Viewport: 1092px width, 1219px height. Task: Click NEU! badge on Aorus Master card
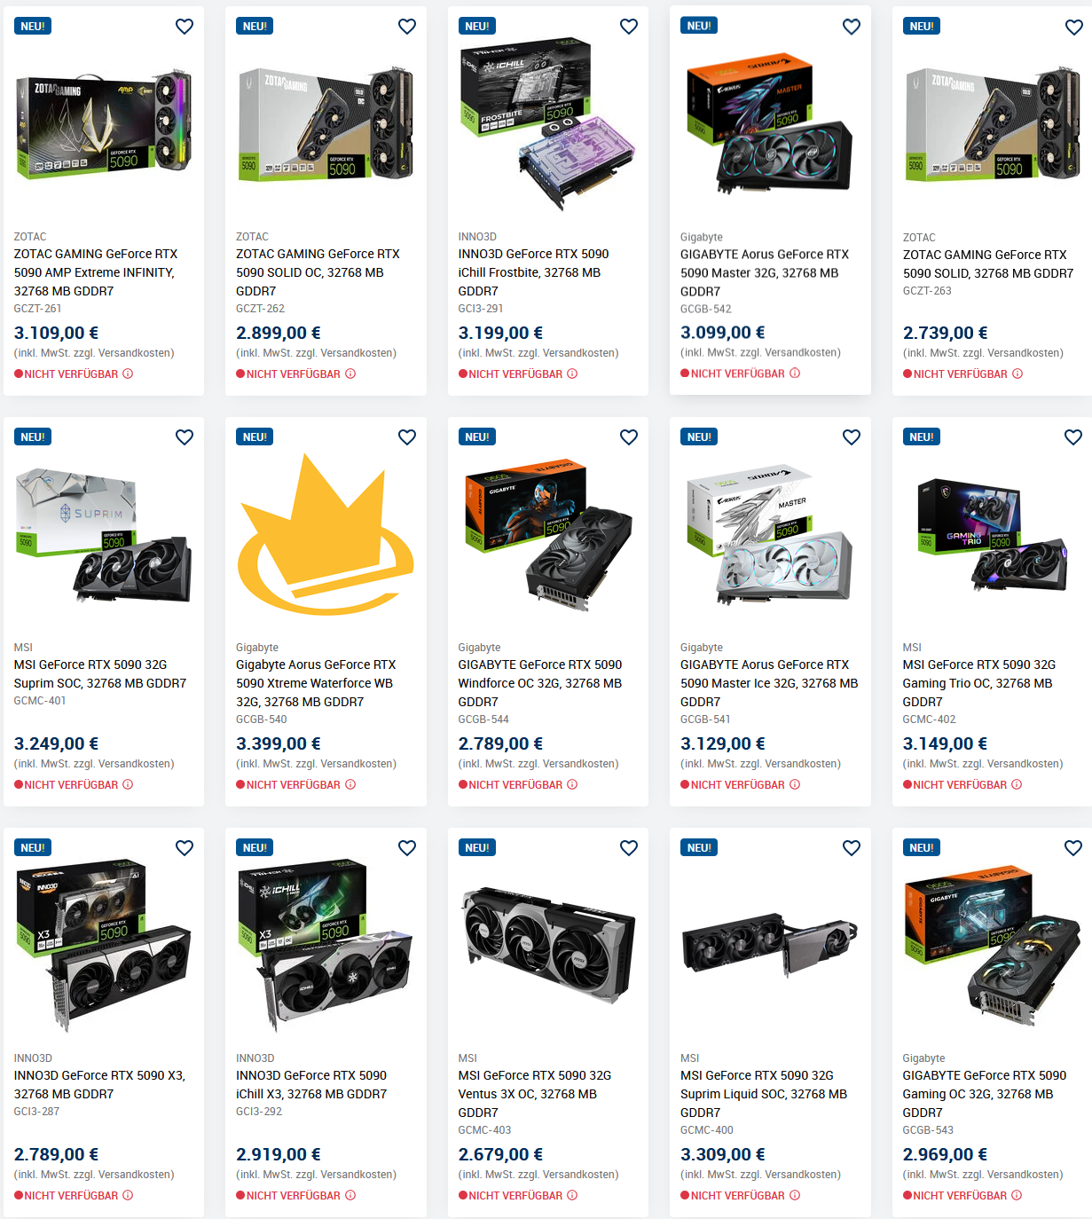pos(699,26)
